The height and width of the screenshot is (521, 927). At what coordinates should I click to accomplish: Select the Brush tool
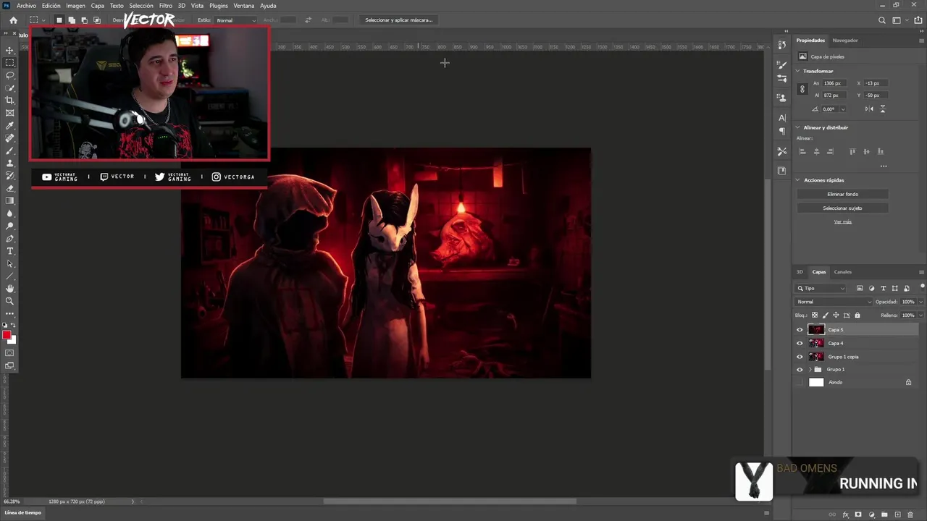[x=10, y=151]
